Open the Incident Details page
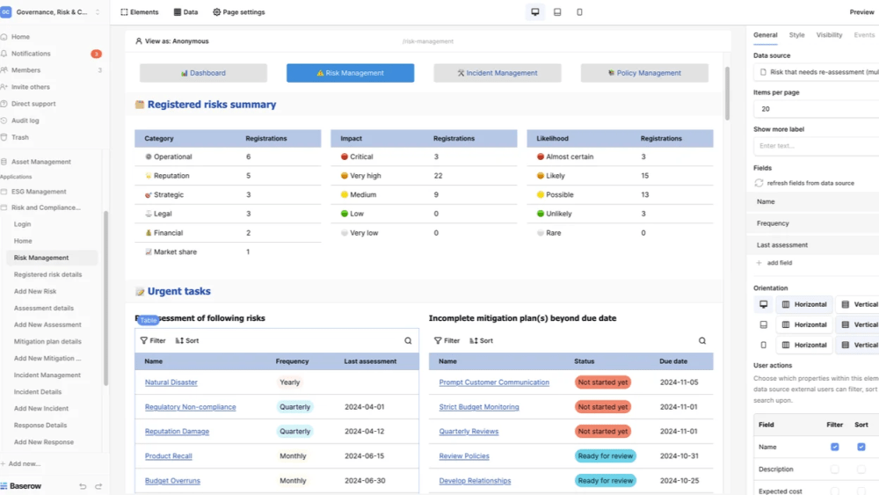The width and height of the screenshot is (879, 495). 38,392
